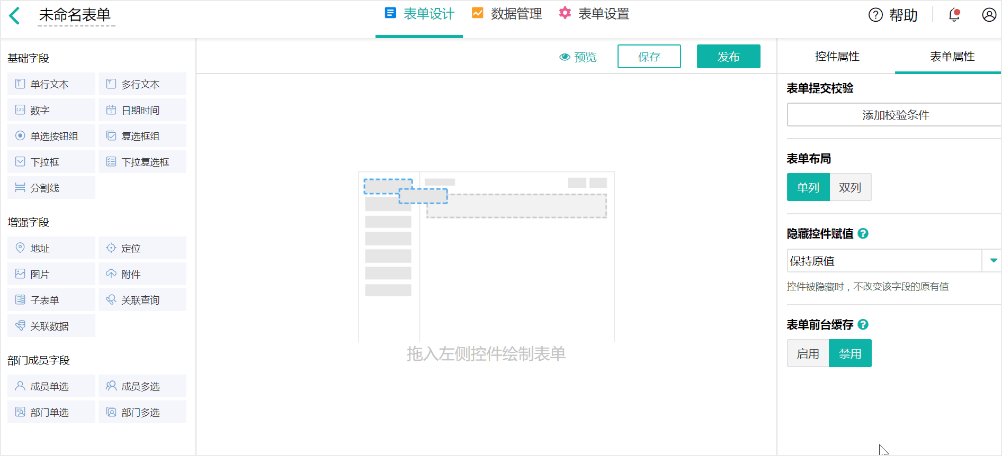
Task: Click the 下拉框 field icon
Action: 20,161
